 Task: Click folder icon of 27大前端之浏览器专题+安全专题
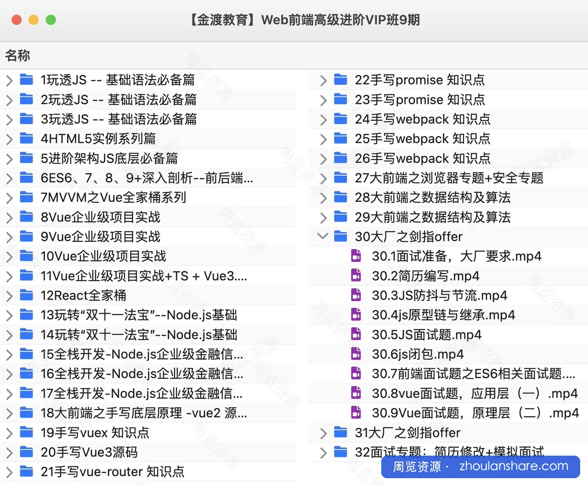[340, 178]
